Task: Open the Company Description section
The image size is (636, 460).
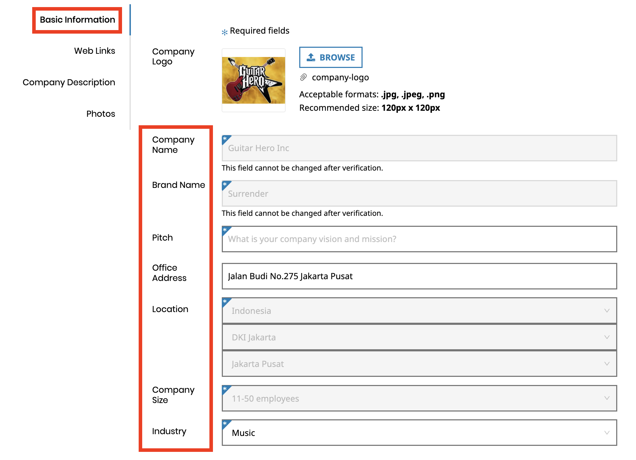Action: [69, 82]
